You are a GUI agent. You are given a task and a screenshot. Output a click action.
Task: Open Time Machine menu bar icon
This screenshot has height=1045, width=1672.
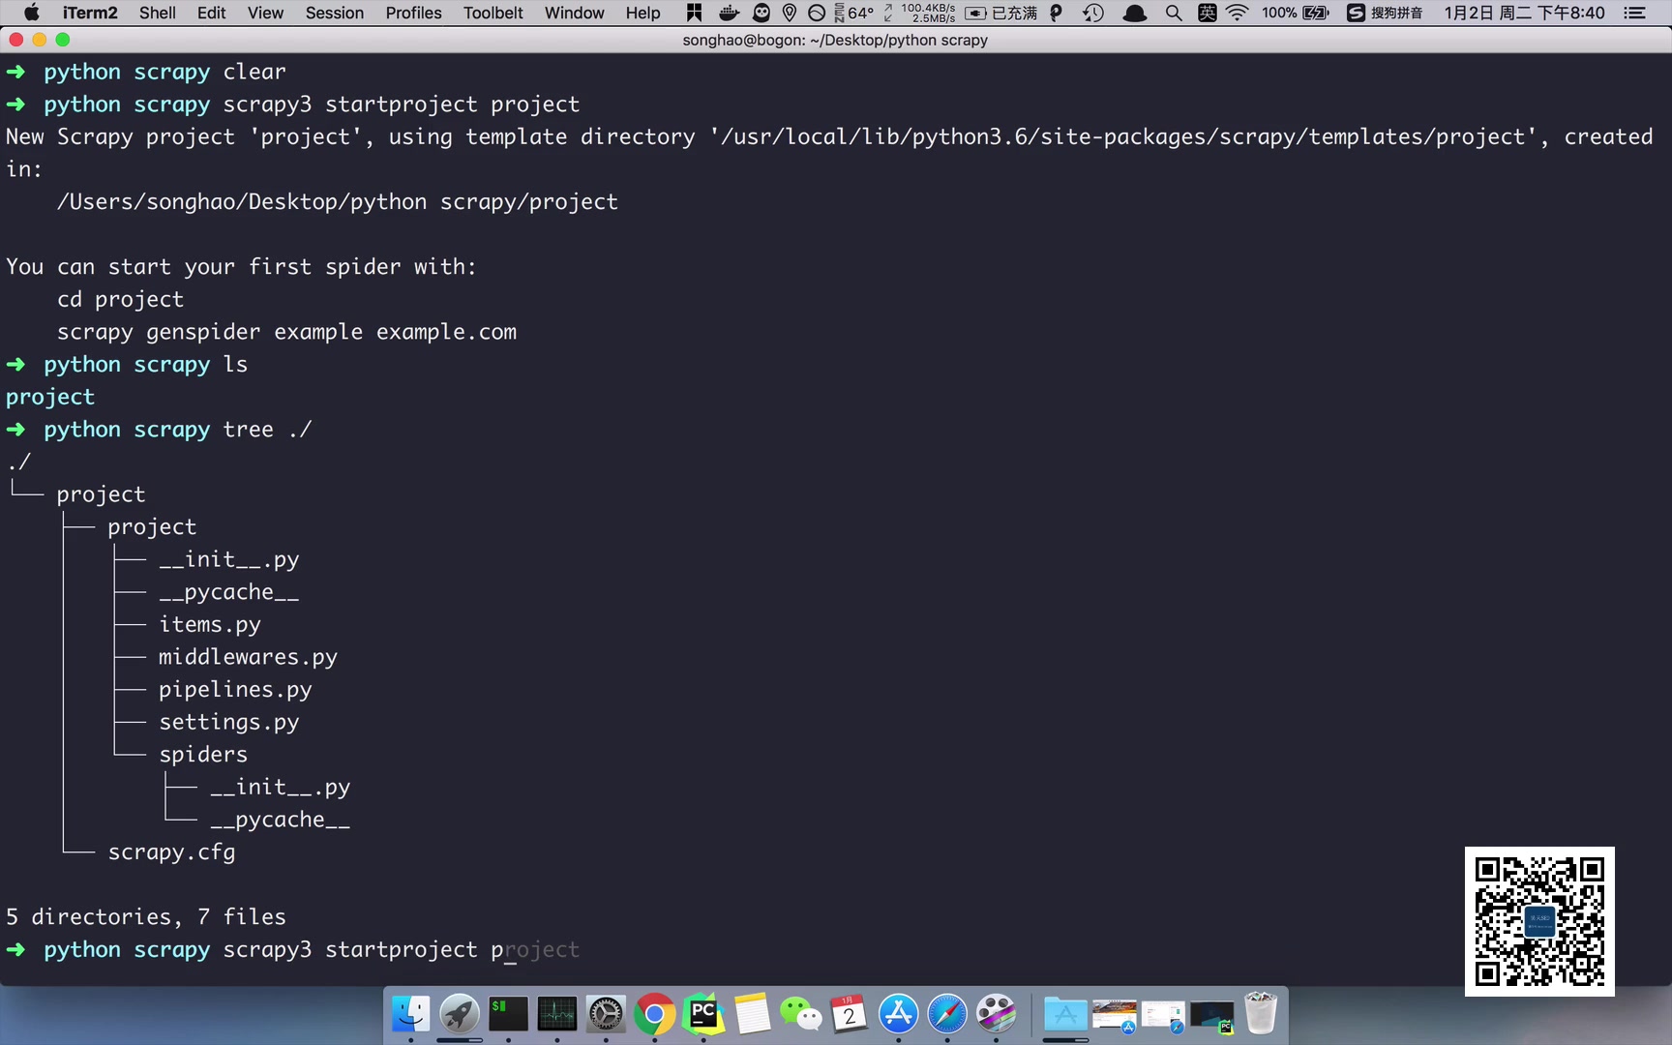point(1093,13)
